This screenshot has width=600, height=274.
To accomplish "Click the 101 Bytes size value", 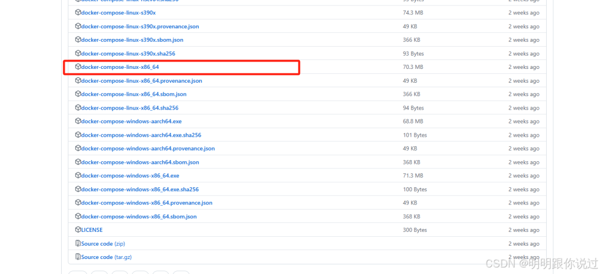I will 415,135.
